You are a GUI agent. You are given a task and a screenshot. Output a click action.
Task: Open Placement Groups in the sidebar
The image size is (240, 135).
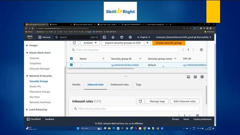40,91
